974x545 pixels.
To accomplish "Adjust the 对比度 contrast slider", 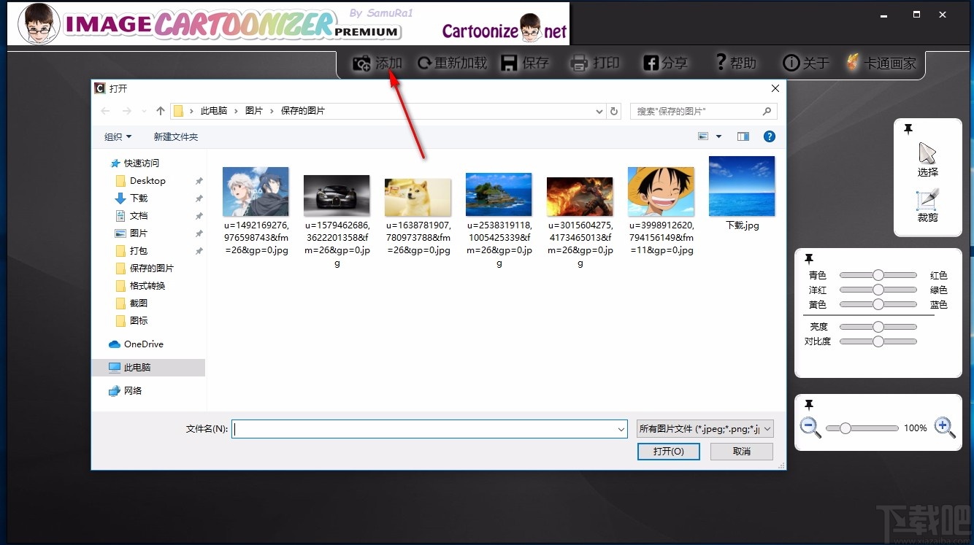I will point(878,341).
